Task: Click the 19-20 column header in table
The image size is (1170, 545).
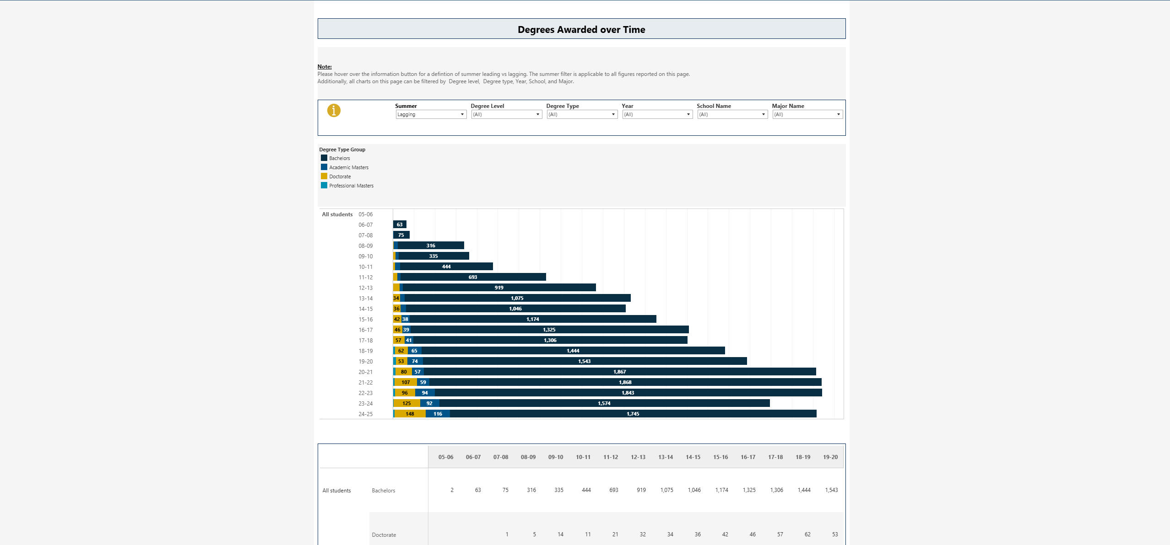Action: (830, 457)
